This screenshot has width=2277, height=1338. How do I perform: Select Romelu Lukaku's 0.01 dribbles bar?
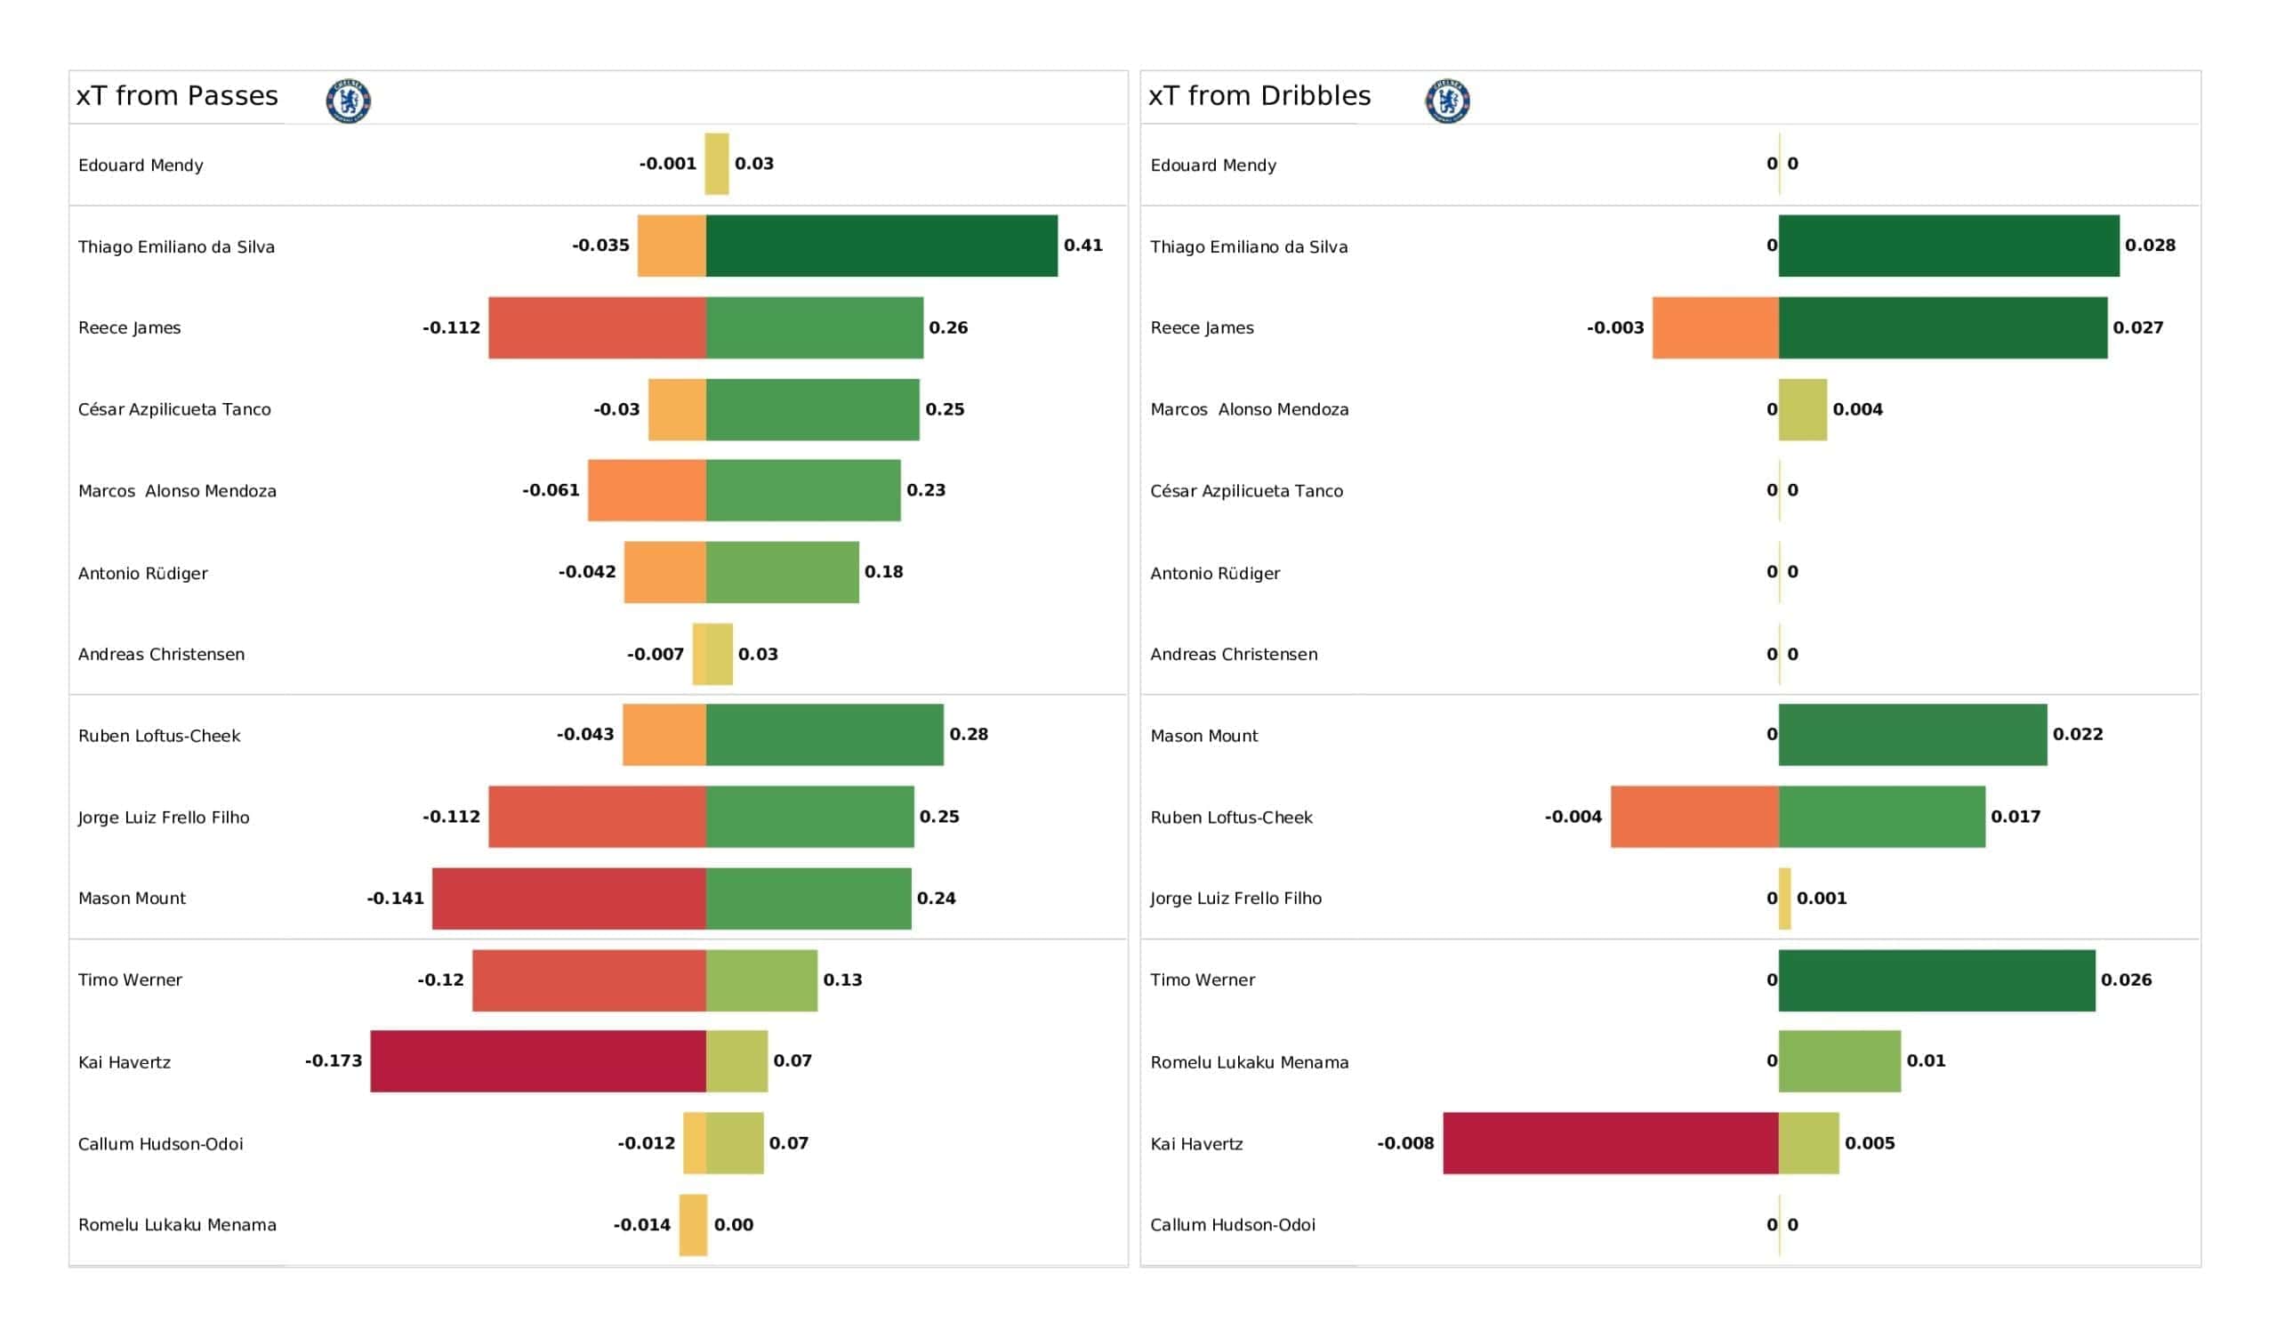coord(1839,1061)
